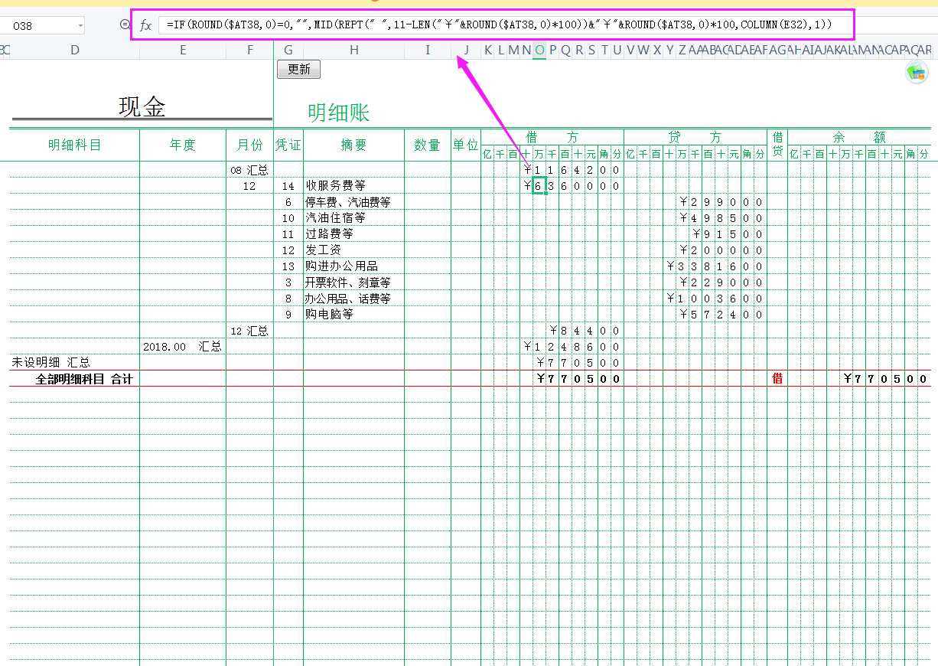Viewport: 938px width, 666px height.
Task: Click the 数量 header cell
Action: 428,145
